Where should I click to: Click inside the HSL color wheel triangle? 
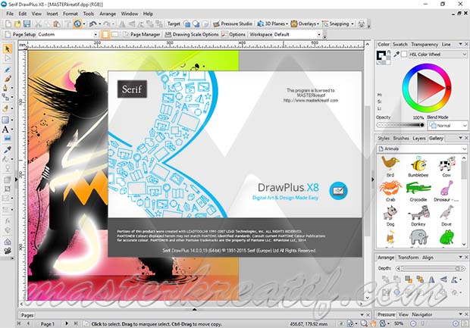[428, 88]
